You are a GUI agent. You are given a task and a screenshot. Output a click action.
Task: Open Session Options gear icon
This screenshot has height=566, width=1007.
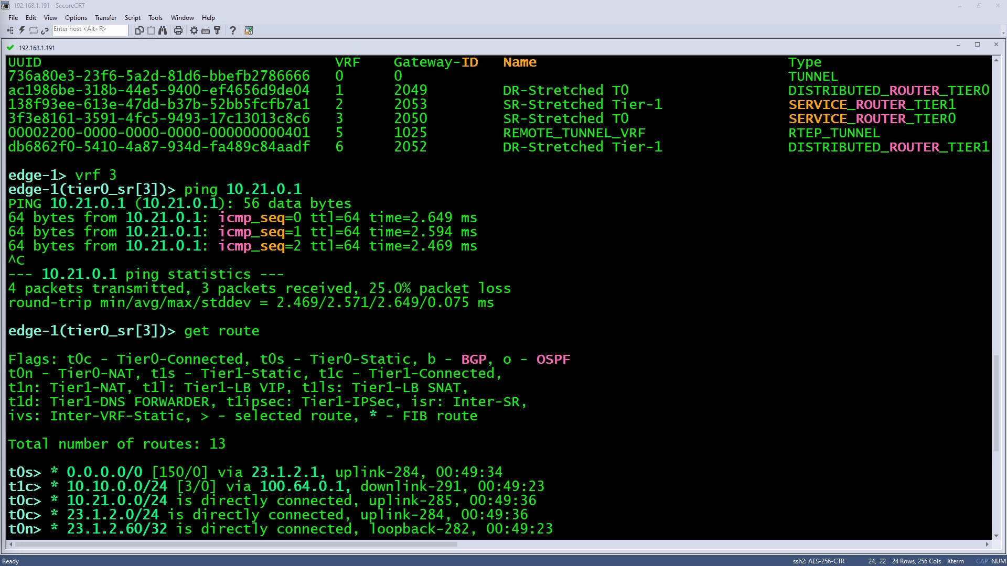(194, 30)
